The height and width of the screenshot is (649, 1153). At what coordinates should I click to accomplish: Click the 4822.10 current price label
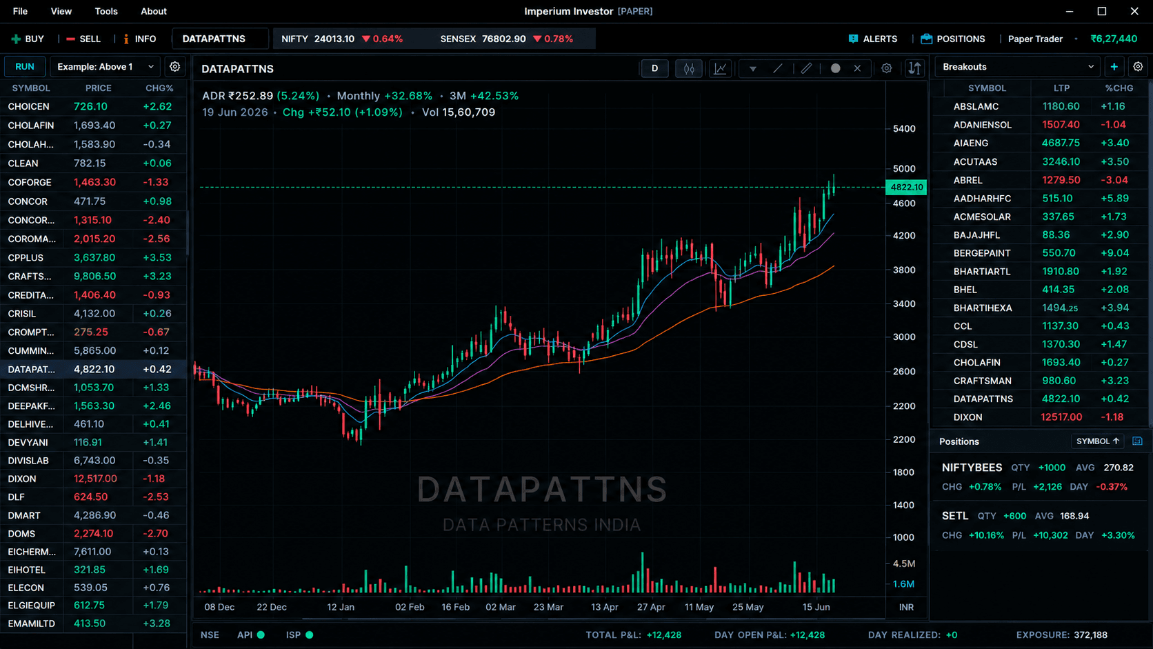906,187
